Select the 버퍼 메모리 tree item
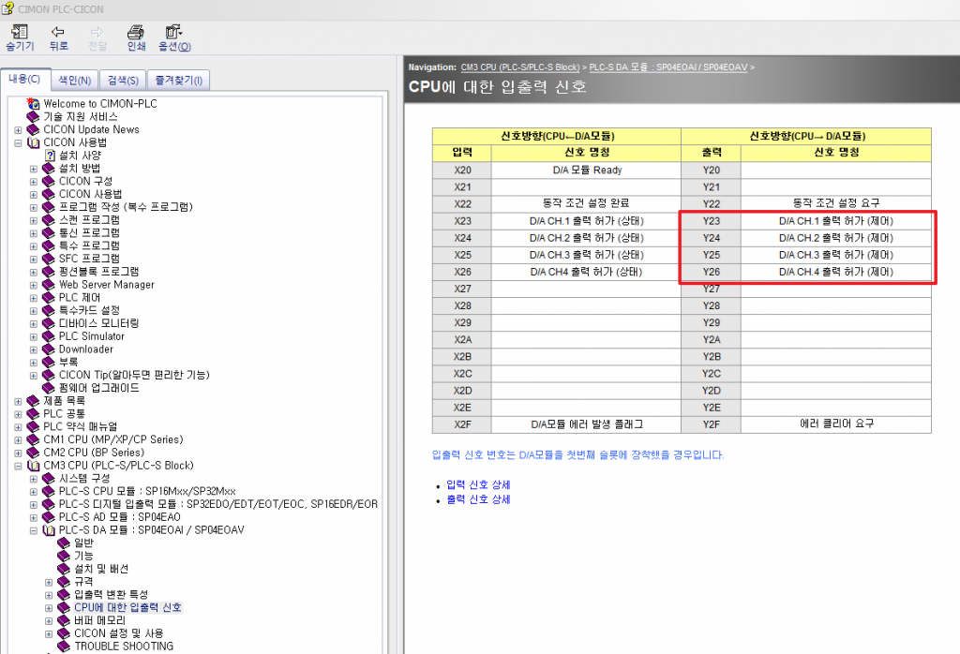 tap(82, 619)
